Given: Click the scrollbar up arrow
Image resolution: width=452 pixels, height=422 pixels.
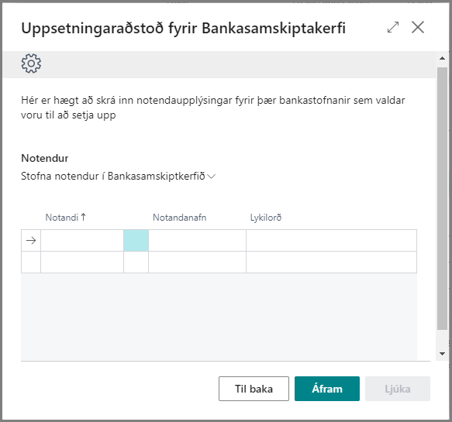Looking at the screenshot, I should coord(442,58).
